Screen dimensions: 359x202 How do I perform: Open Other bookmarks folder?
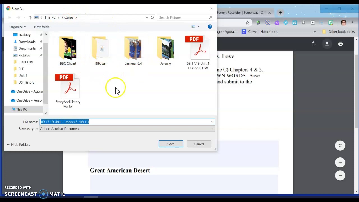coord(339,32)
